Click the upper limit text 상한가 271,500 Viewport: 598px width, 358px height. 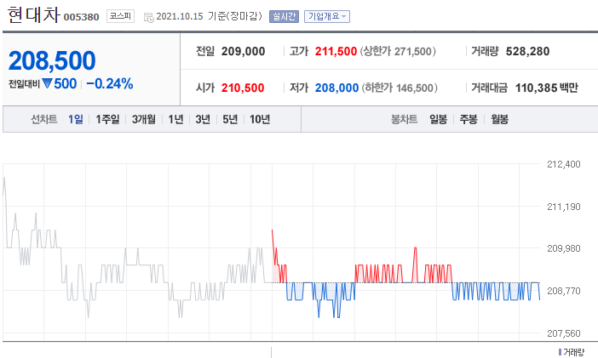[398, 51]
